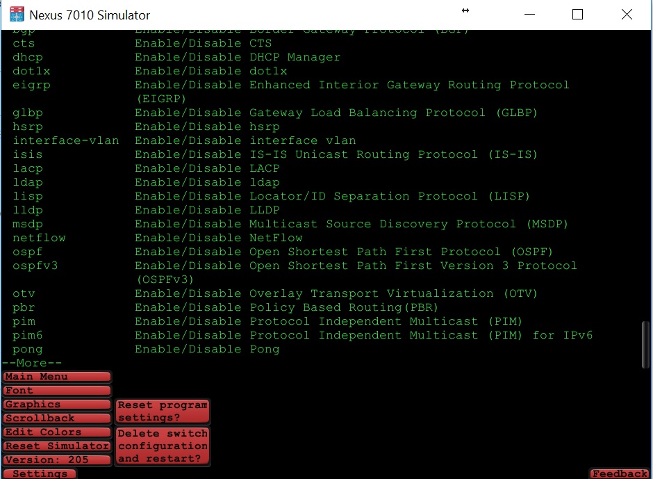The width and height of the screenshot is (653, 479).
Task: Click 'Enable/Disable LLDP' description
Action: coord(207,210)
